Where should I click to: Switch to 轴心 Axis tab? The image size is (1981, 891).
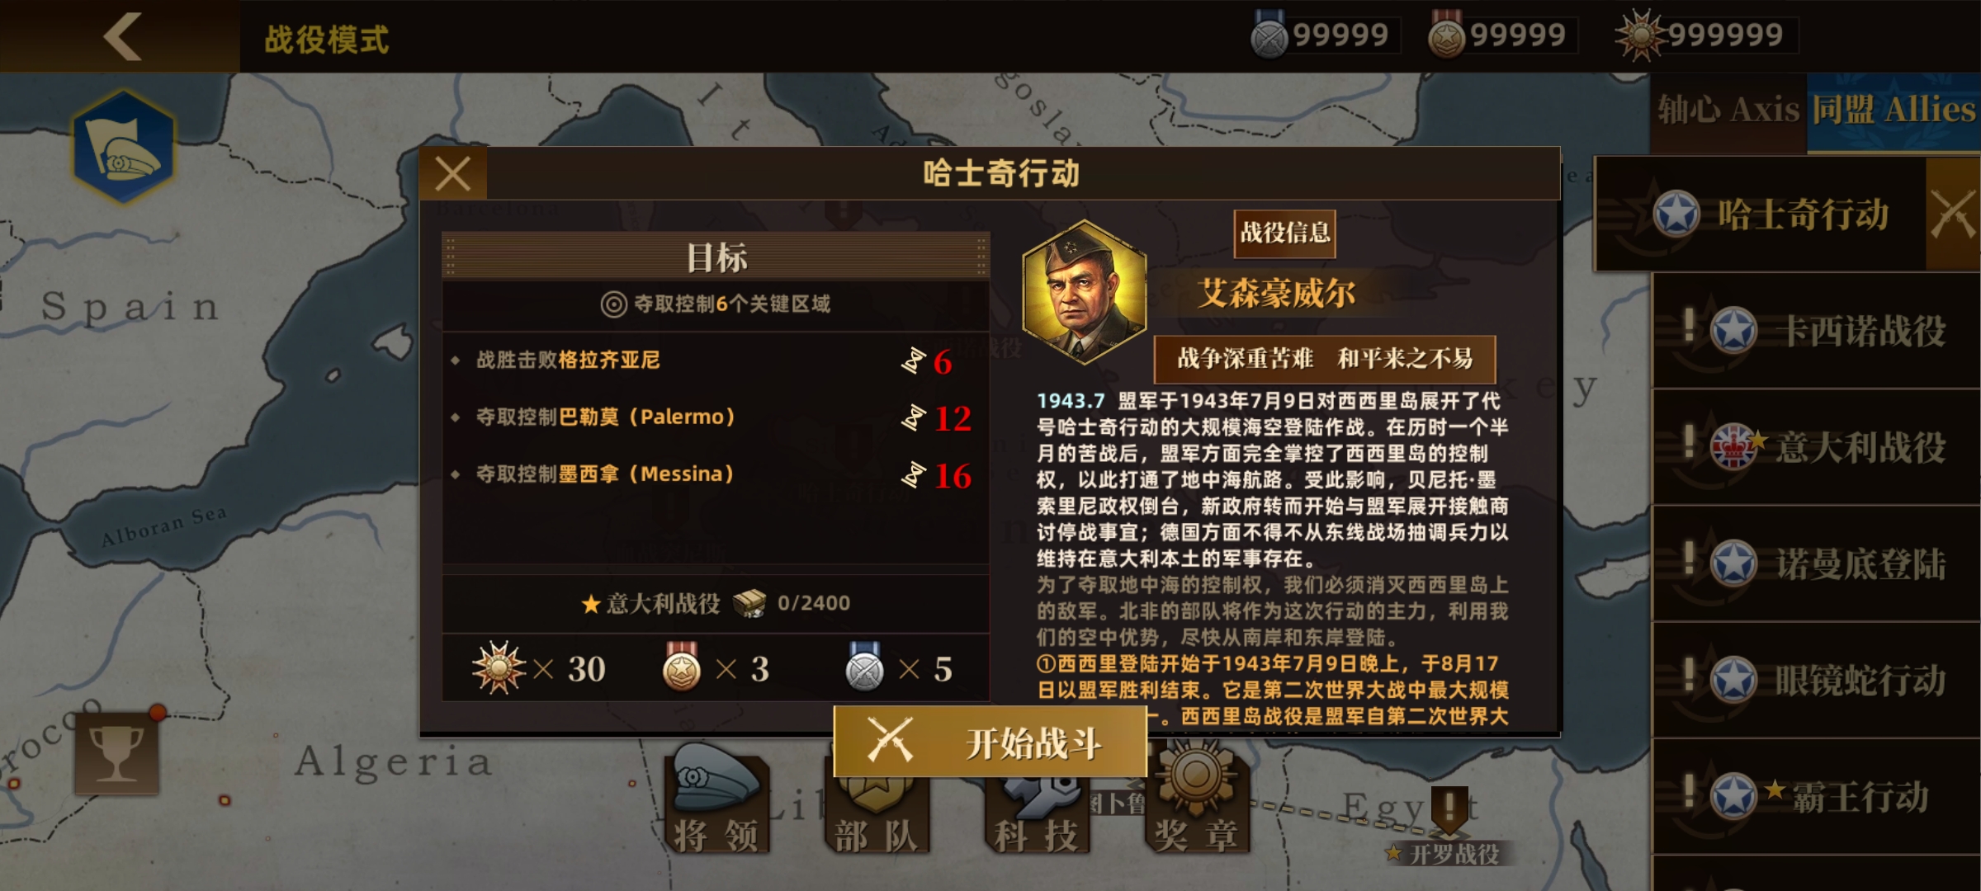click(x=1728, y=111)
